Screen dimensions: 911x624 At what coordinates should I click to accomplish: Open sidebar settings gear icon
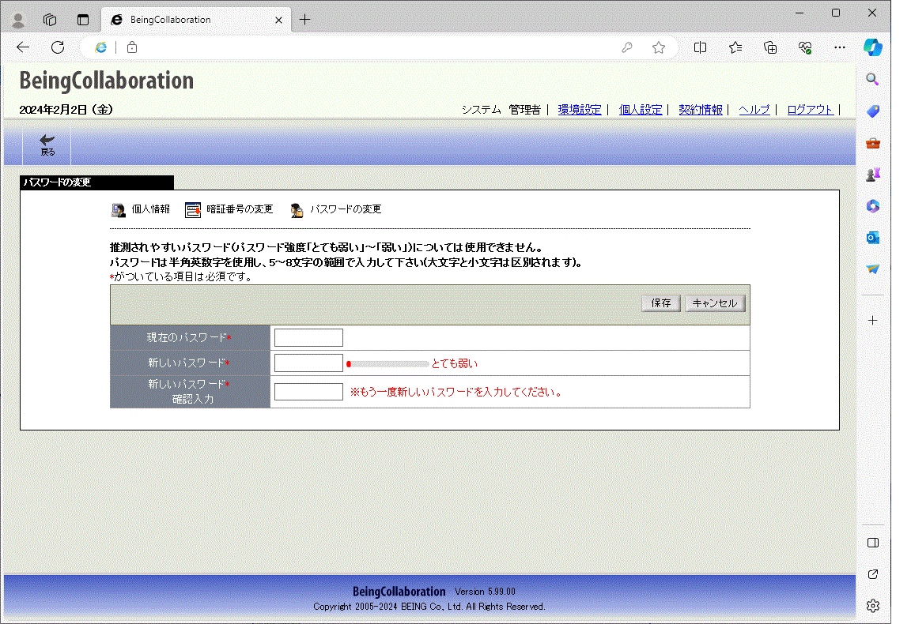(x=873, y=606)
